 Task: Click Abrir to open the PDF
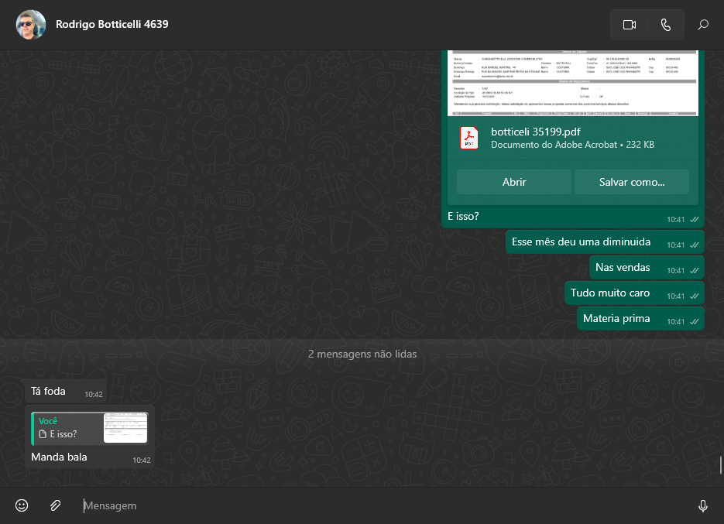[513, 182]
